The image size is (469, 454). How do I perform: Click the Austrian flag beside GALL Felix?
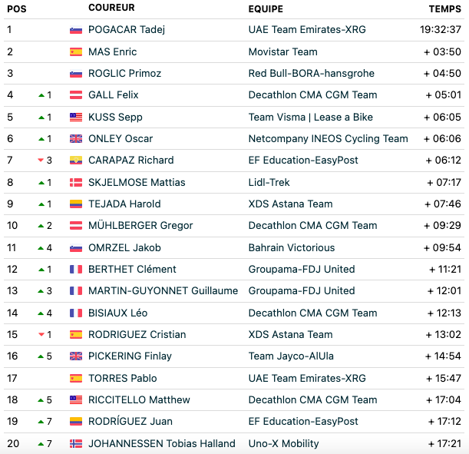pyautogui.click(x=76, y=95)
